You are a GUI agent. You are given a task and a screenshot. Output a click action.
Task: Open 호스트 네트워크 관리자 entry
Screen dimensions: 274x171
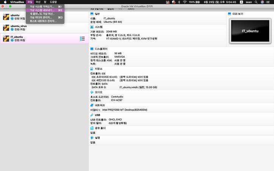click(45, 21)
